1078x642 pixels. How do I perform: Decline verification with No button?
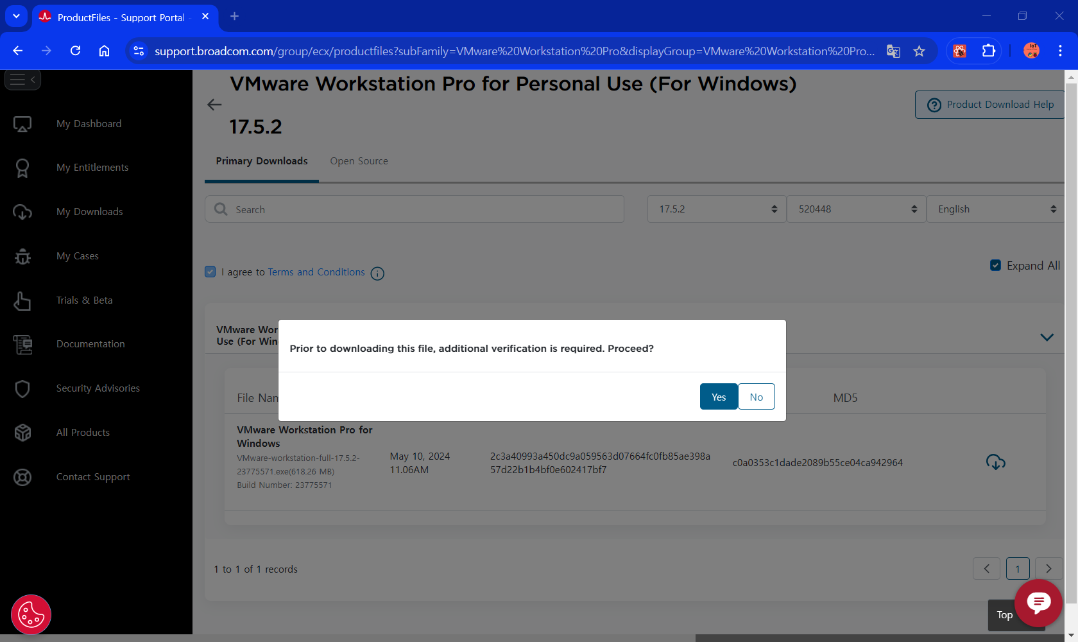[757, 397]
